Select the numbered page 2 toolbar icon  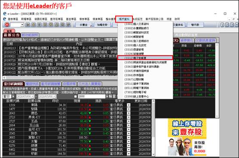(227, 25)
